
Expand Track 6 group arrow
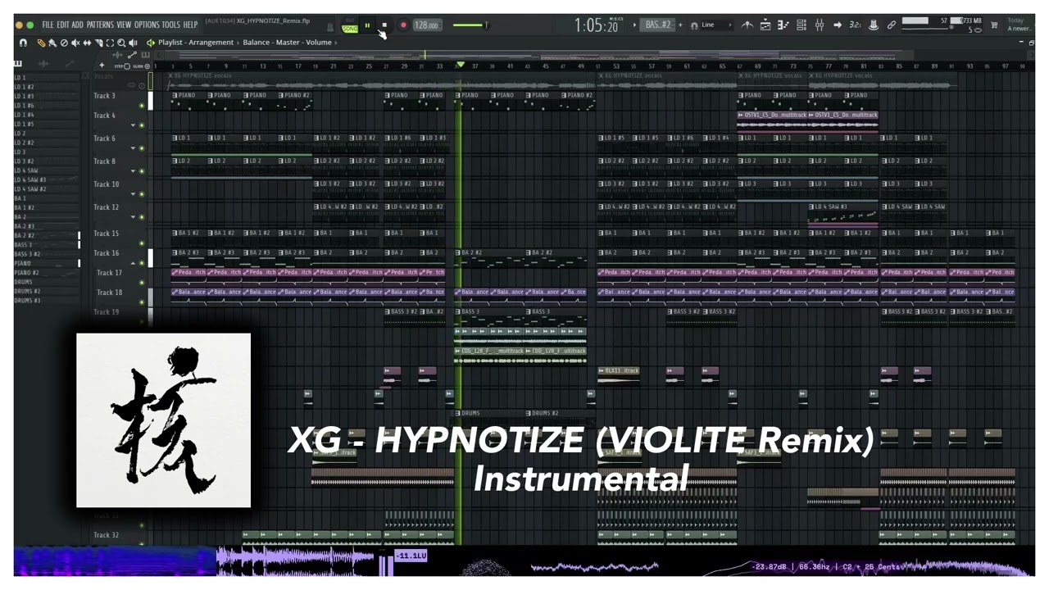(133, 148)
